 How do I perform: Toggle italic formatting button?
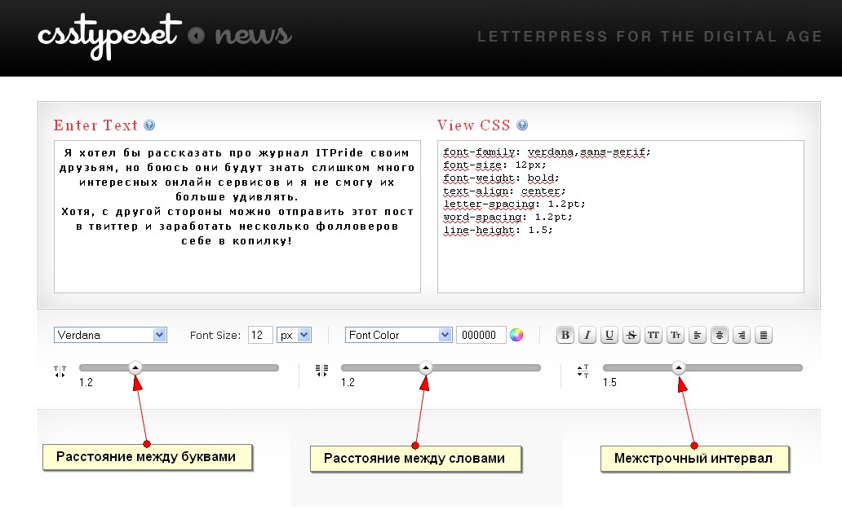[587, 335]
